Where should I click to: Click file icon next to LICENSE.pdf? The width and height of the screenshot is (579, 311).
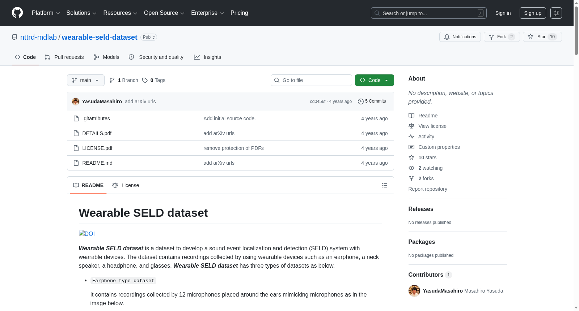(x=76, y=148)
